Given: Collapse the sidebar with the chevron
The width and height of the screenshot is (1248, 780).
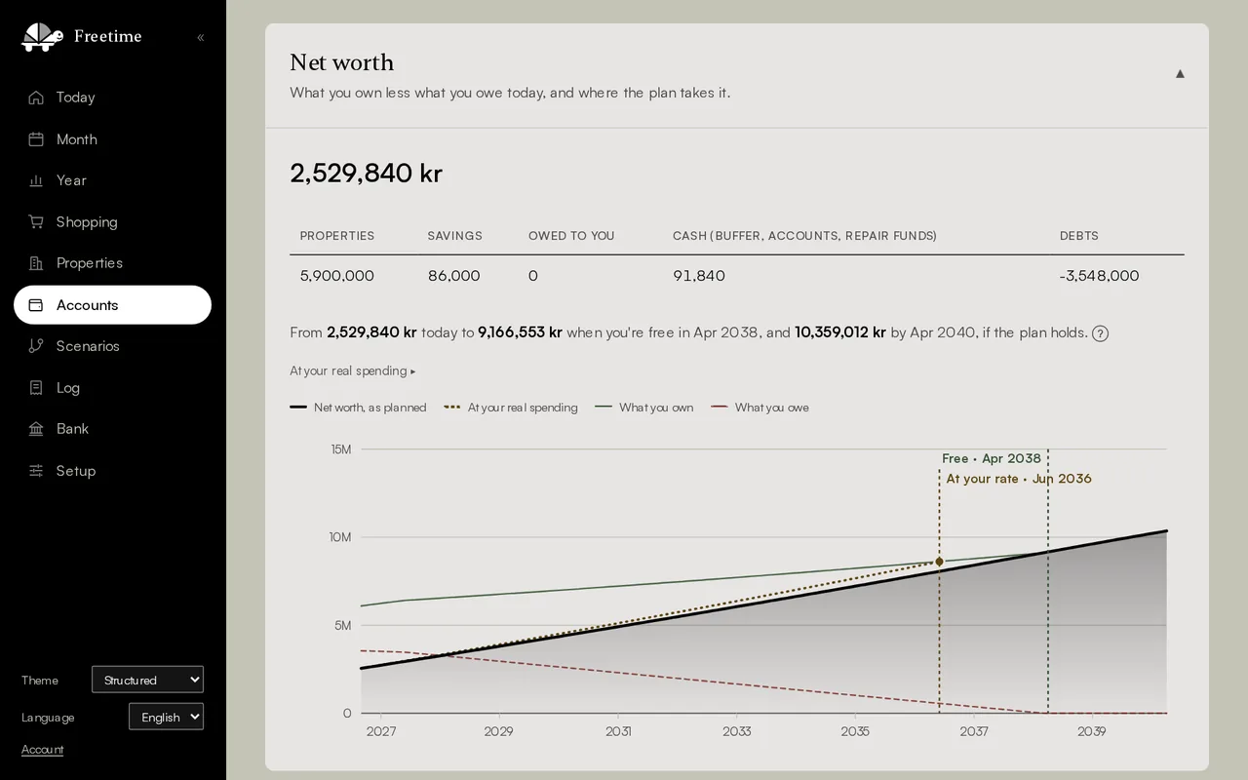Looking at the screenshot, I should [x=201, y=38].
